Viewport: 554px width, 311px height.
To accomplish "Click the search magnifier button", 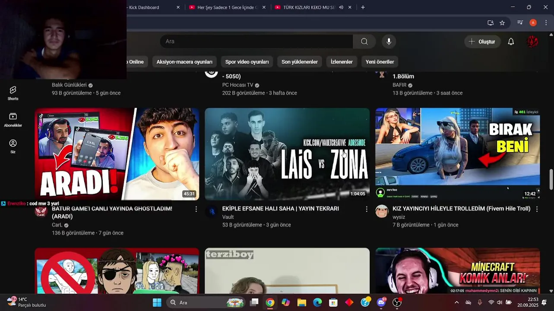I will pyautogui.click(x=364, y=41).
